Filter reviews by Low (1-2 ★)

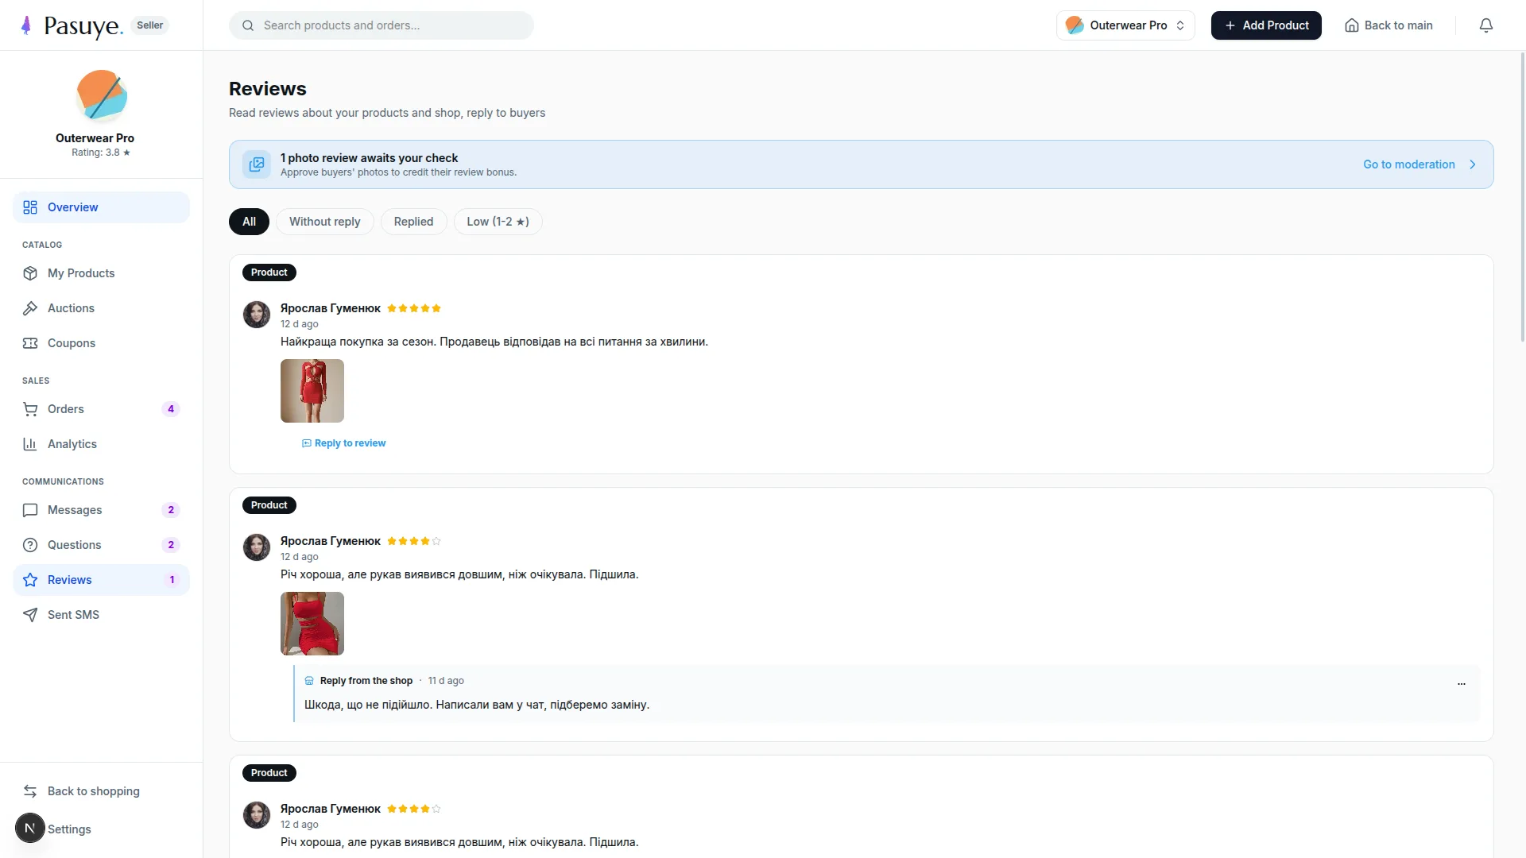coord(498,222)
